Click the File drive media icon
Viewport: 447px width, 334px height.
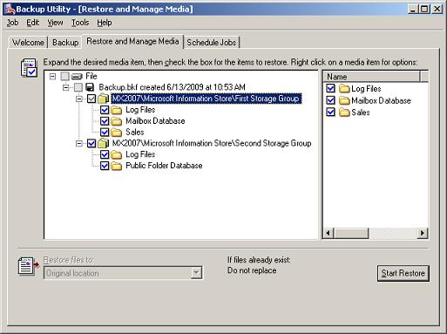coord(77,77)
